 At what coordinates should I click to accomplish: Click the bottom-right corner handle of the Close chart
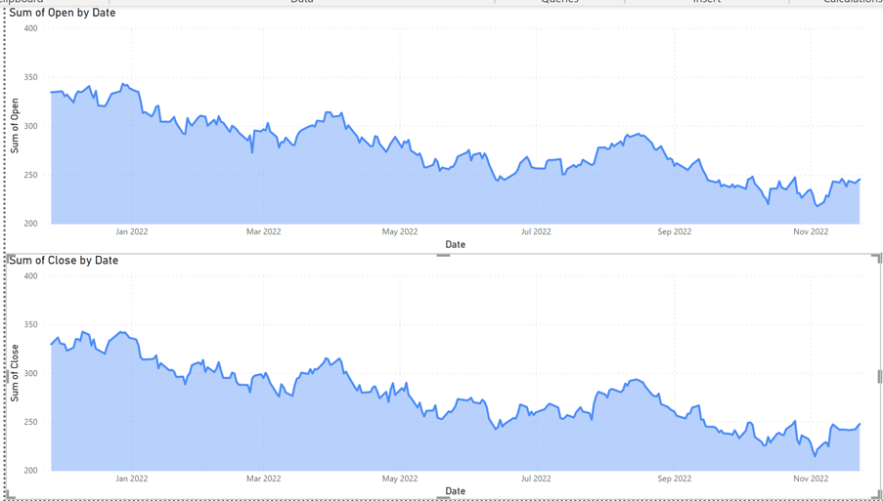pos(878,496)
